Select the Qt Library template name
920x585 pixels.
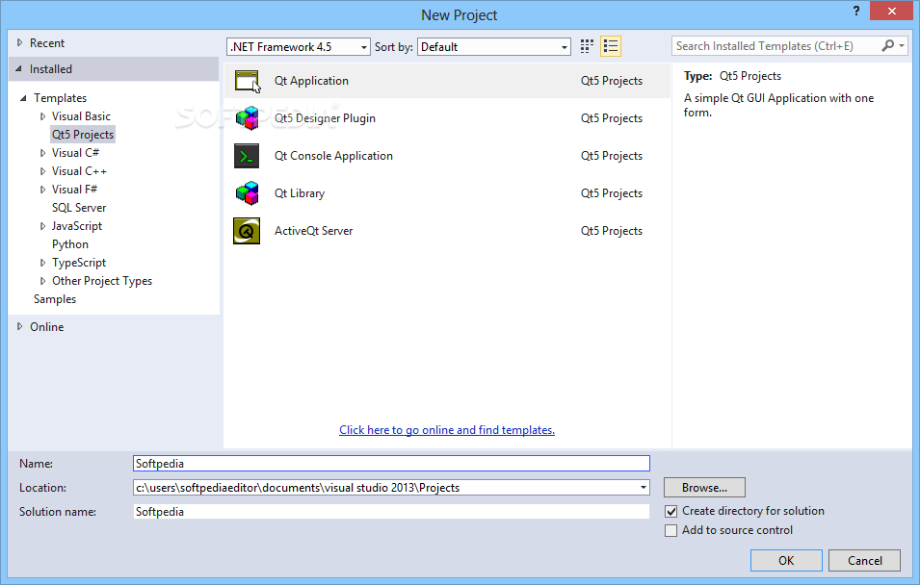pyautogui.click(x=300, y=193)
